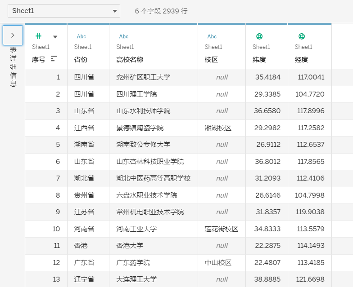Expand the table details side panel
The height and width of the screenshot is (287, 353).
[13, 35]
